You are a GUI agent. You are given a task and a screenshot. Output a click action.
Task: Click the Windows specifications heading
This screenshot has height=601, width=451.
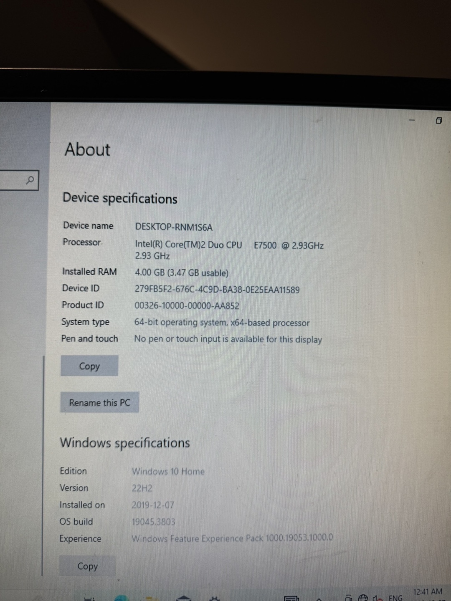point(125,442)
